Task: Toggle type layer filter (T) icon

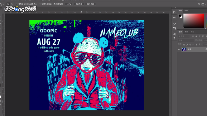Action: (x=200, y=36)
